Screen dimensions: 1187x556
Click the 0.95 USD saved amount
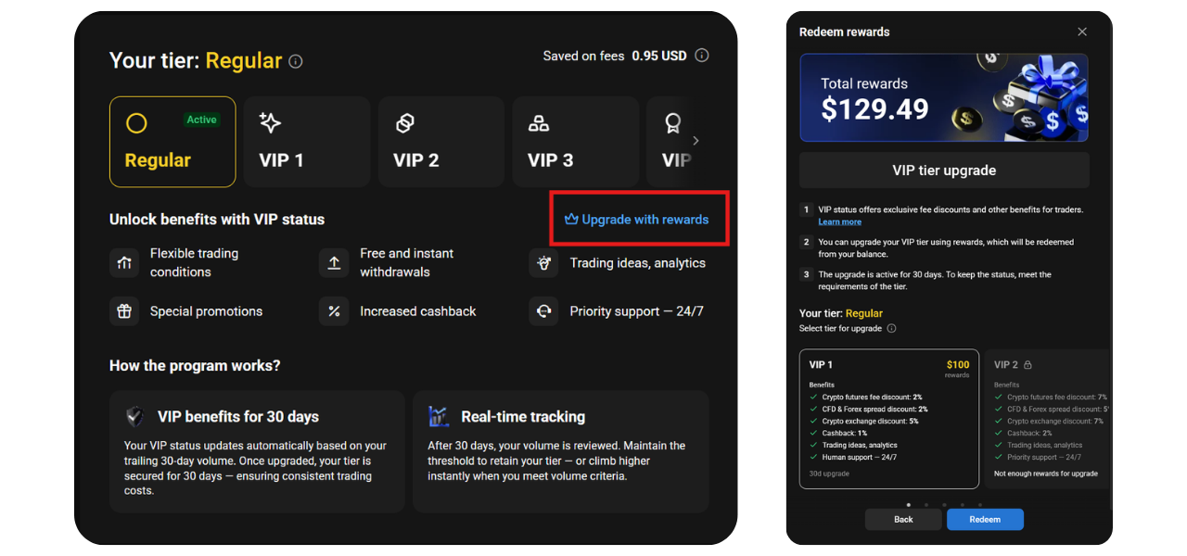[x=659, y=56]
